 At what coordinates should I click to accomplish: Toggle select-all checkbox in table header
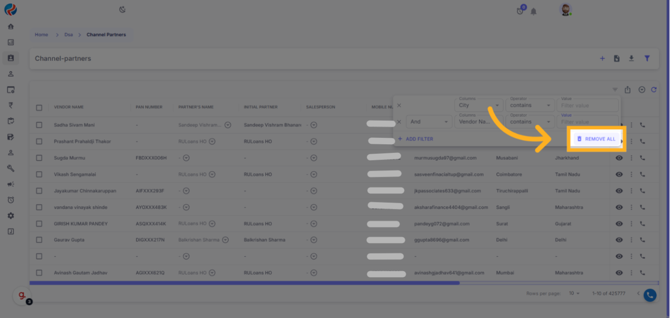pyautogui.click(x=39, y=107)
